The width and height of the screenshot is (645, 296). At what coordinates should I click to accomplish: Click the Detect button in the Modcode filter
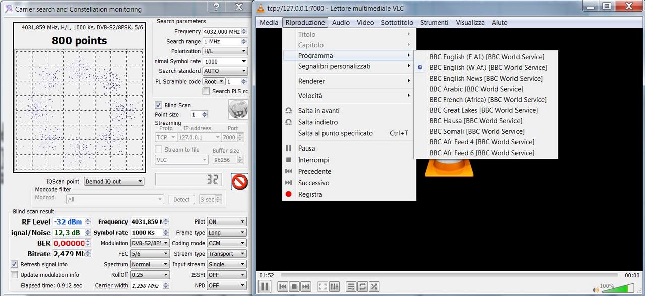(181, 200)
